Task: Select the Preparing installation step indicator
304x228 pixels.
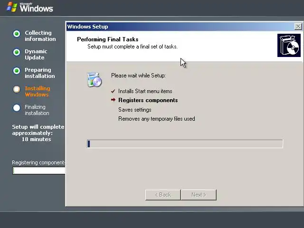Action: 17,71
